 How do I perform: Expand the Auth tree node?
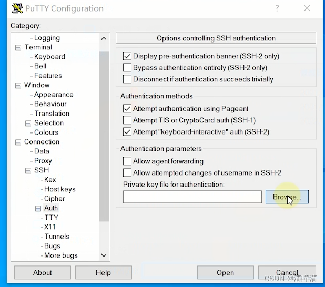coord(38,209)
